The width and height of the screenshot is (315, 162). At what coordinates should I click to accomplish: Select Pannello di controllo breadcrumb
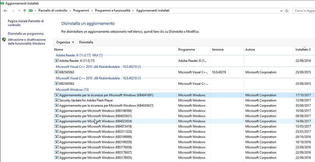tap(53, 11)
